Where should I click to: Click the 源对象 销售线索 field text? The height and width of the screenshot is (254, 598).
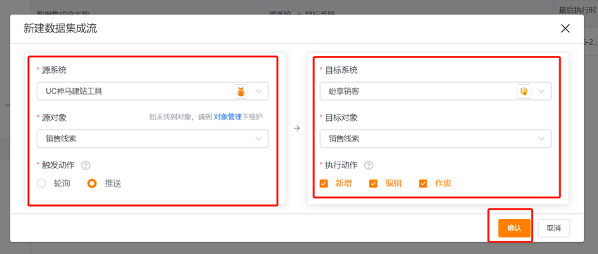pyautogui.click(x=61, y=139)
